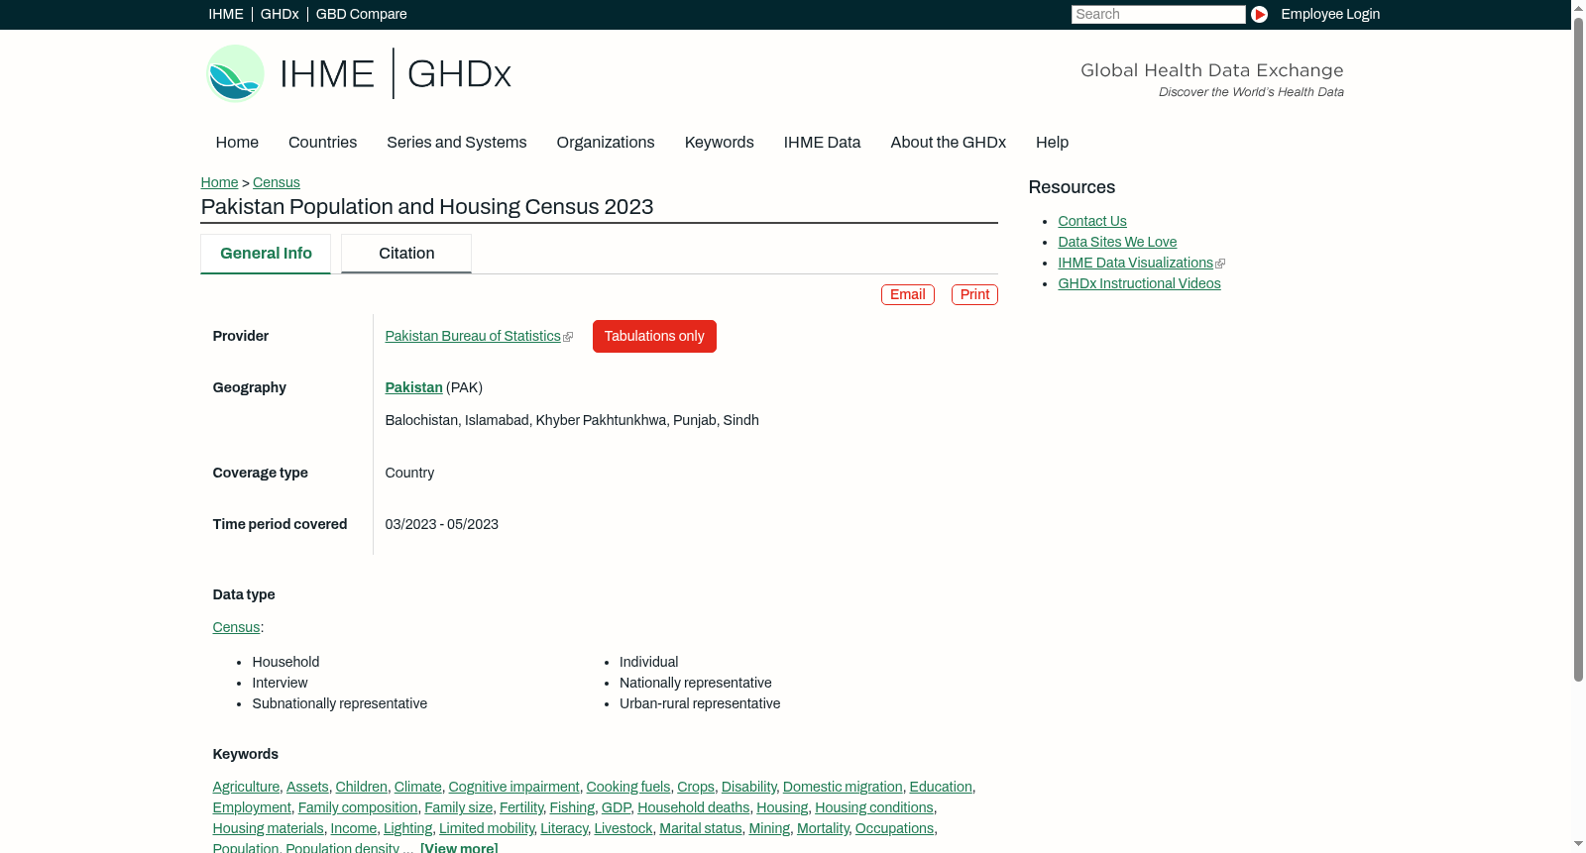Follow the Census breadcrumb link
1586x853 pixels.
[x=276, y=182]
